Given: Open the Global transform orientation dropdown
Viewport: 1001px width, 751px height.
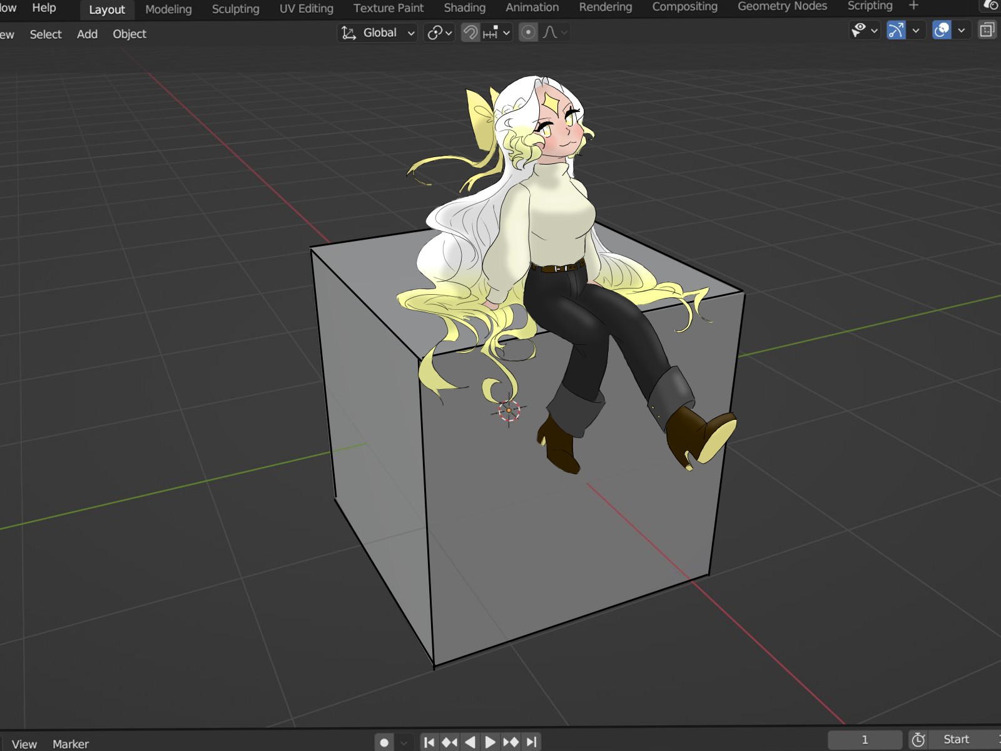Looking at the screenshot, I should click(x=377, y=33).
